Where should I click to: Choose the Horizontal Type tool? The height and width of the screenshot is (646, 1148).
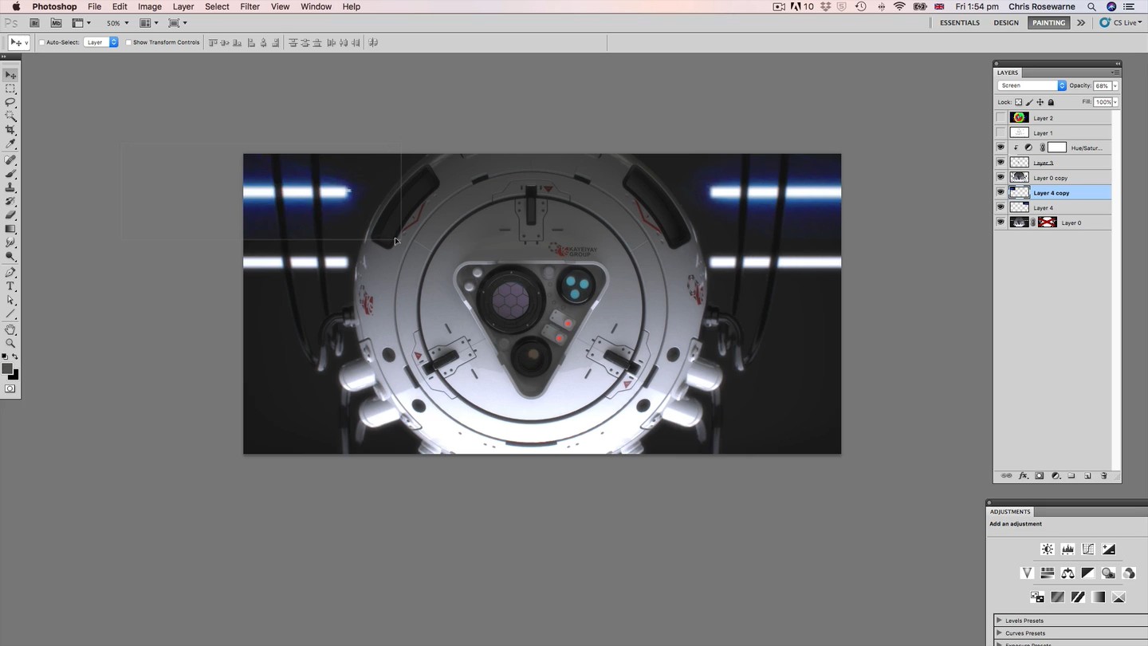point(10,286)
